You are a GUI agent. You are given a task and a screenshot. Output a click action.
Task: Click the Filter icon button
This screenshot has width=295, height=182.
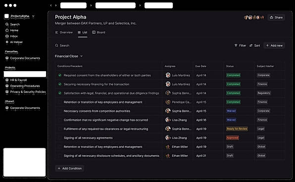point(236,45)
